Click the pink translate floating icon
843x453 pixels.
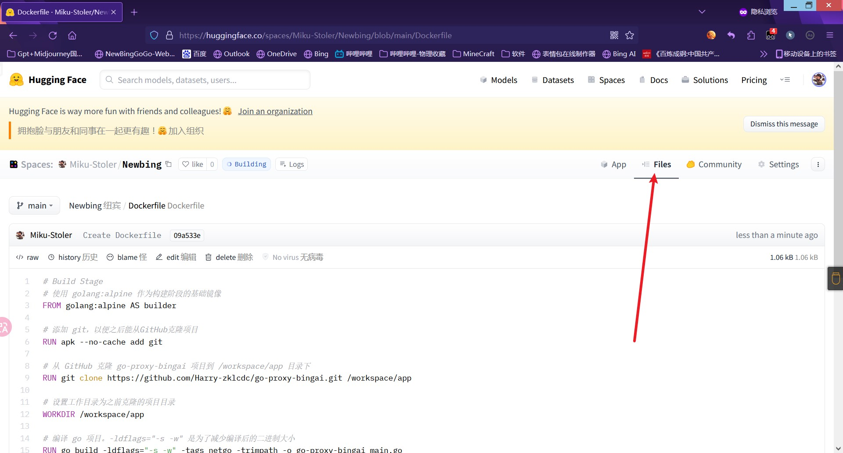click(4, 327)
